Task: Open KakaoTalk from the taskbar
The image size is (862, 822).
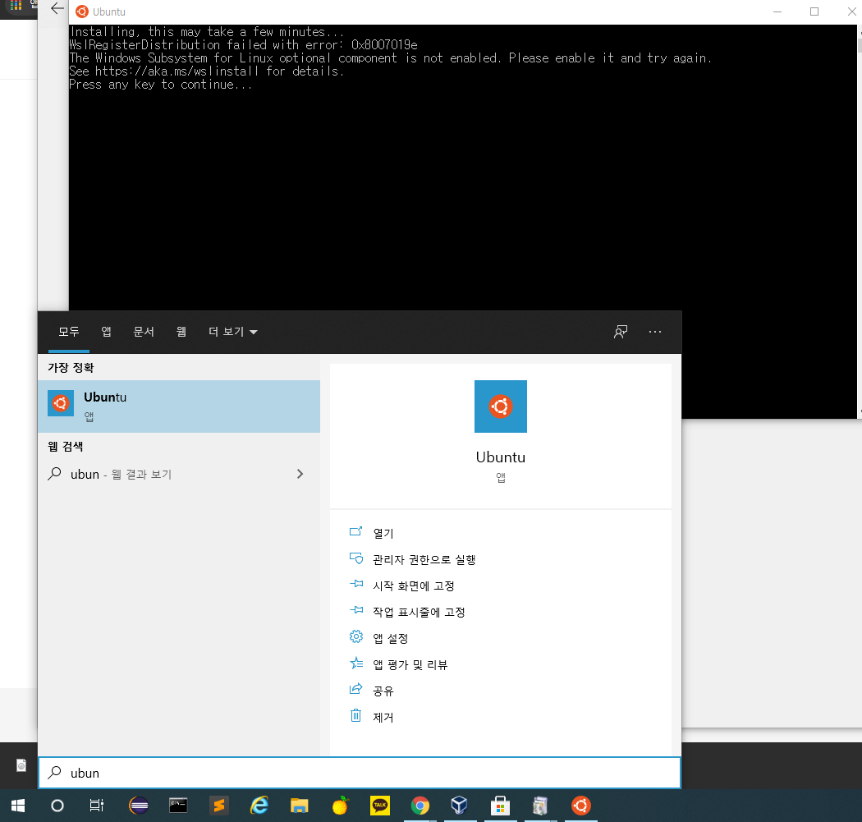Action: [x=380, y=806]
